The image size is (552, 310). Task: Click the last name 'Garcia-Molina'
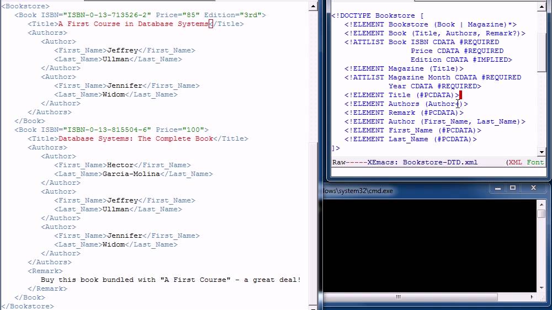click(131, 174)
